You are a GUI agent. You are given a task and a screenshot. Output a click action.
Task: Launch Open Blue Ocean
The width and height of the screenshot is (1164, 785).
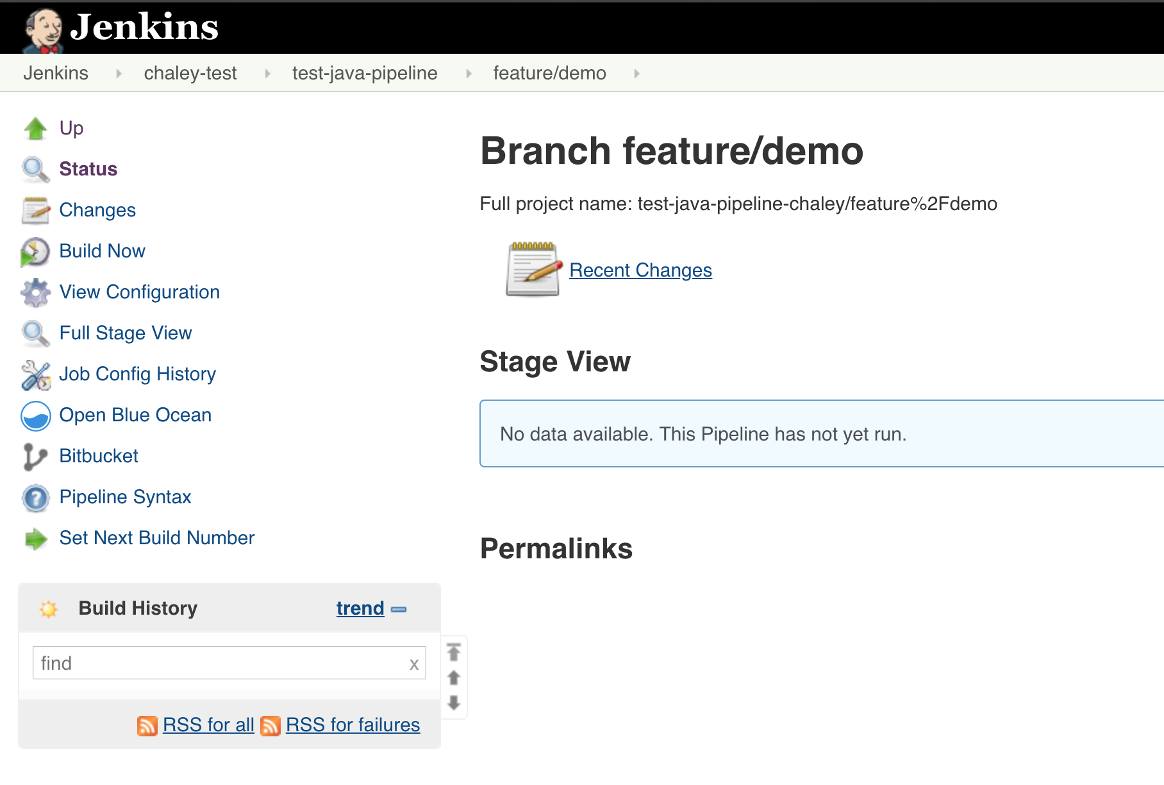point(135,415)
